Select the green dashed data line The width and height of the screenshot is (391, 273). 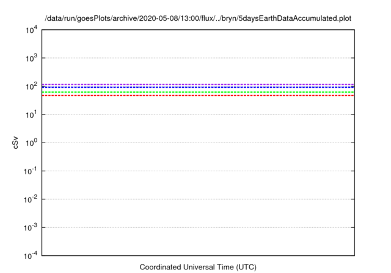tap(198, 92)
